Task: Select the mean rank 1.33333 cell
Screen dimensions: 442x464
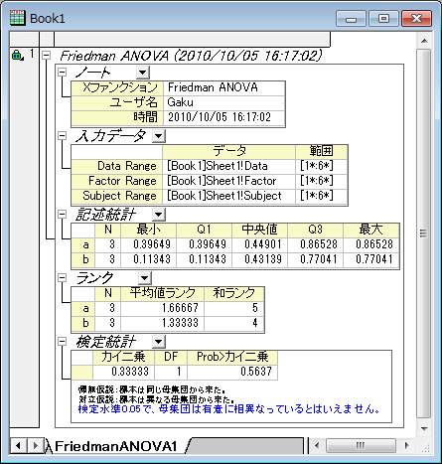Action: 162,323
